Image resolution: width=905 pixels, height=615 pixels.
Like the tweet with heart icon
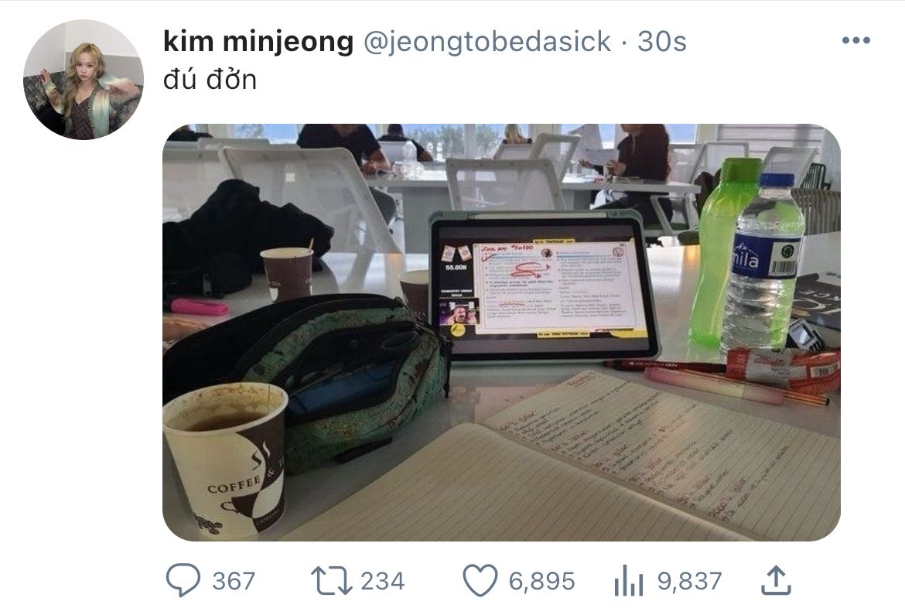(x=481, y=580)
